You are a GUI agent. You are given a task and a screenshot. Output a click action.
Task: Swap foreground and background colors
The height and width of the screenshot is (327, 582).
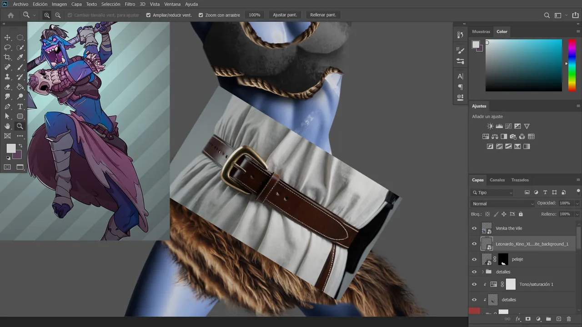[x=20, y=146]
